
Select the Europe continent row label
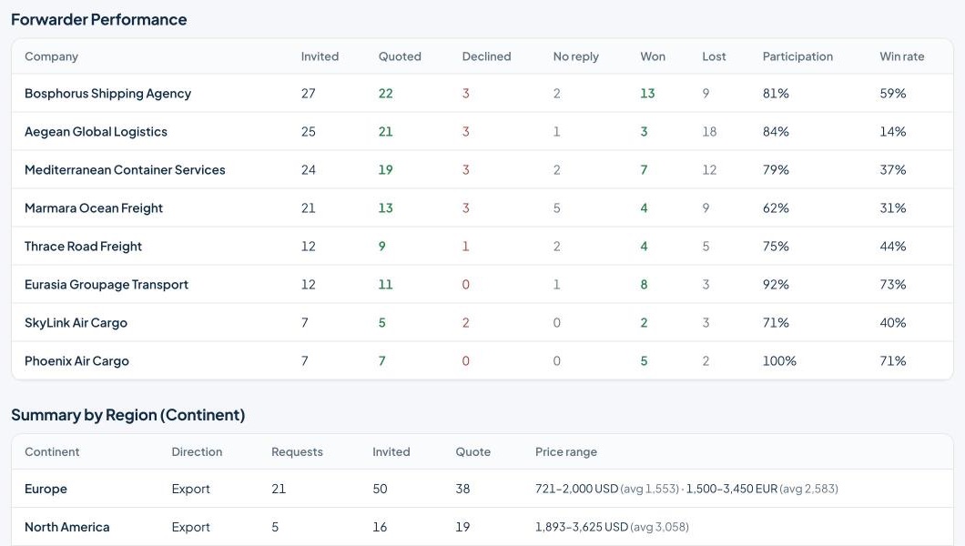(46, 489)
